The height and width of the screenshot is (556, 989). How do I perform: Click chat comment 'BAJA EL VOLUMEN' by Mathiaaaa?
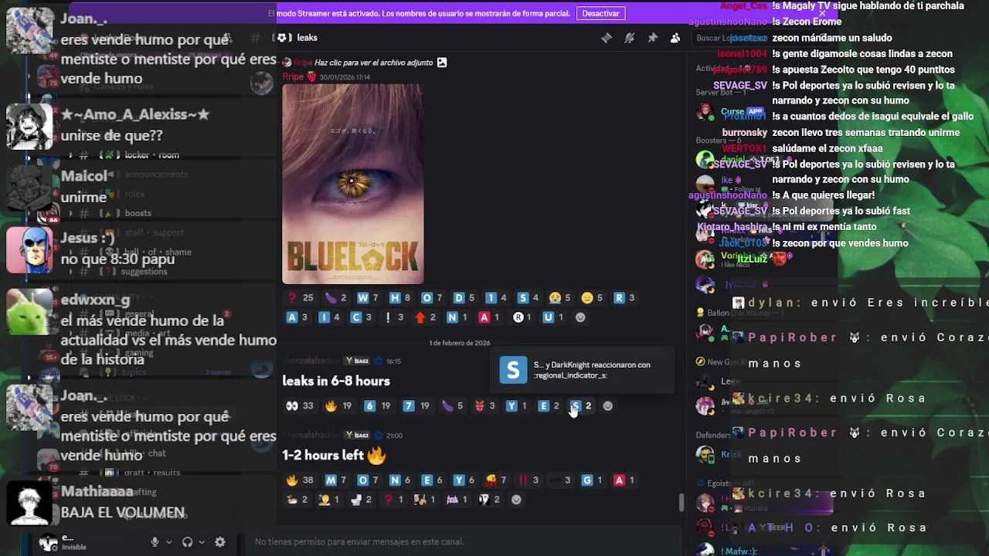[123, 513]
